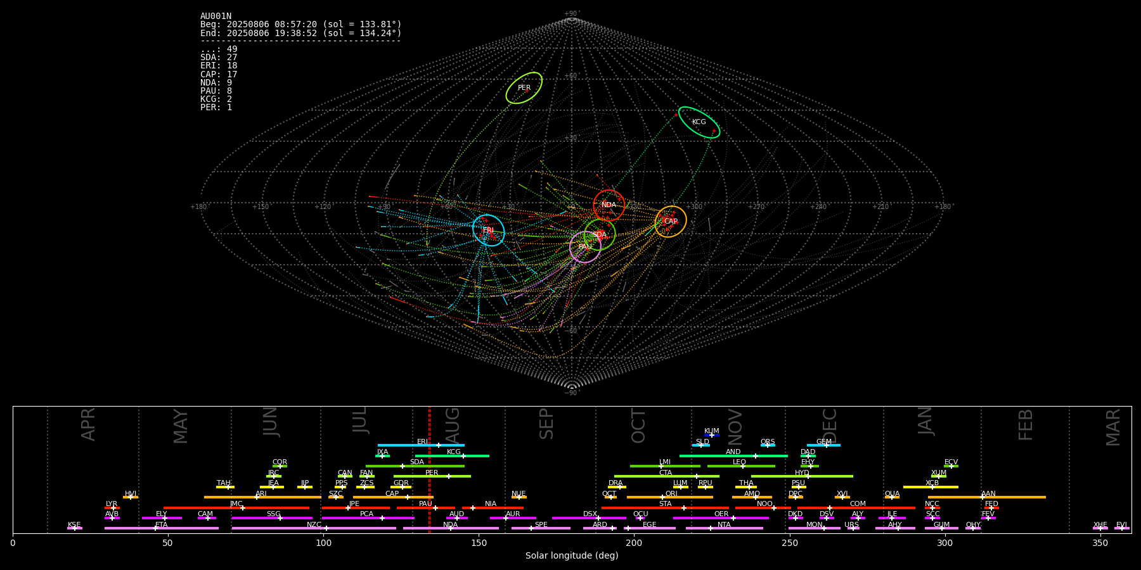Viewport: 1141px width, 570px height.
Task: Click the XCB shower bar in timeline
Action: pos(931,486)
